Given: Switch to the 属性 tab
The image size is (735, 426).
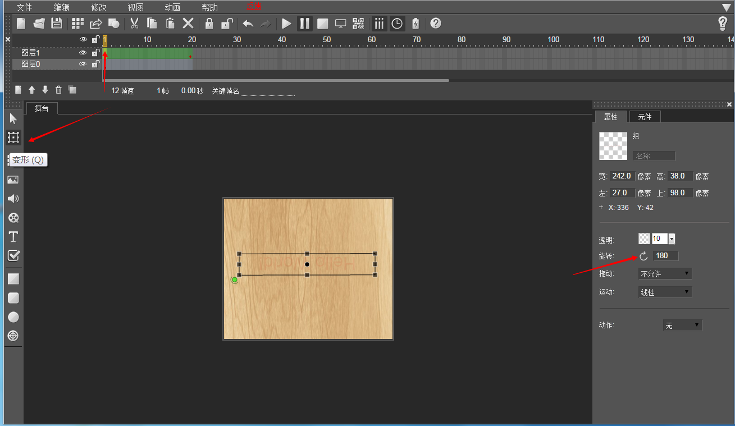Looking at the screenshot, I should [610, 117].
